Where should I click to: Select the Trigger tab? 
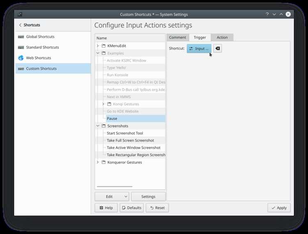[x=200, y=37]
